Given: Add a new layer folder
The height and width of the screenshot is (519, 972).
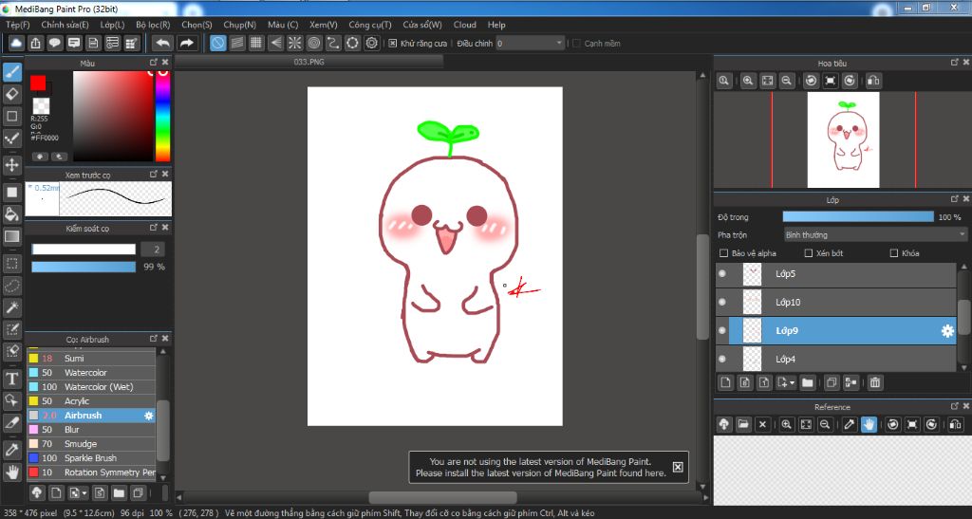Looking at the screenshot, I should (807, 382).
